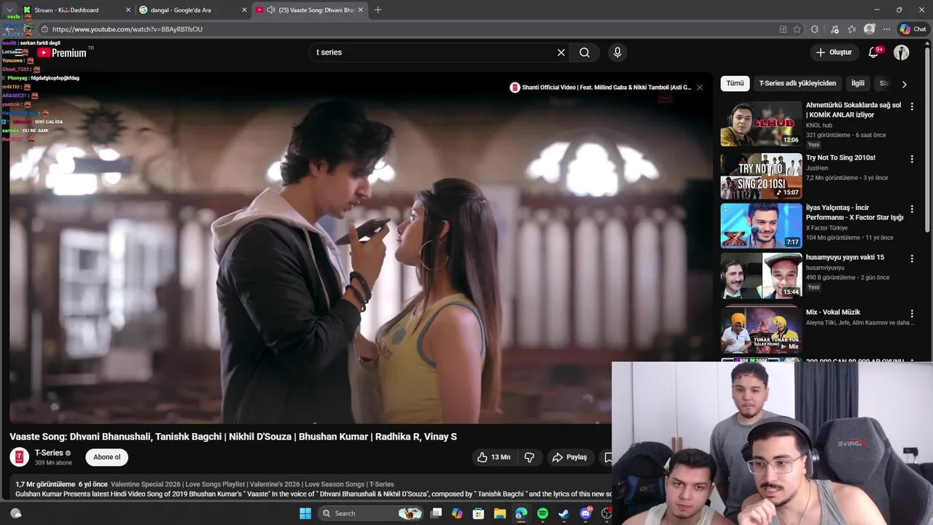Select the İlgili filter chip
This screenshot has width=933, height=525.
click(x=858, y=83)
